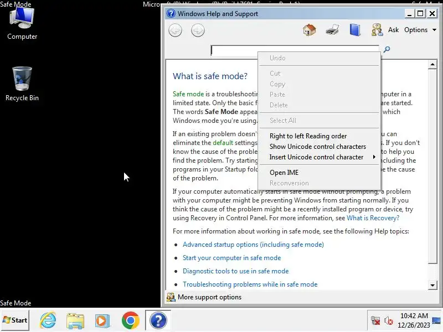The height and width of the screenshot is (332, 443).
Task: Click greyed Undo menu entry
Action: click(320, 58)
